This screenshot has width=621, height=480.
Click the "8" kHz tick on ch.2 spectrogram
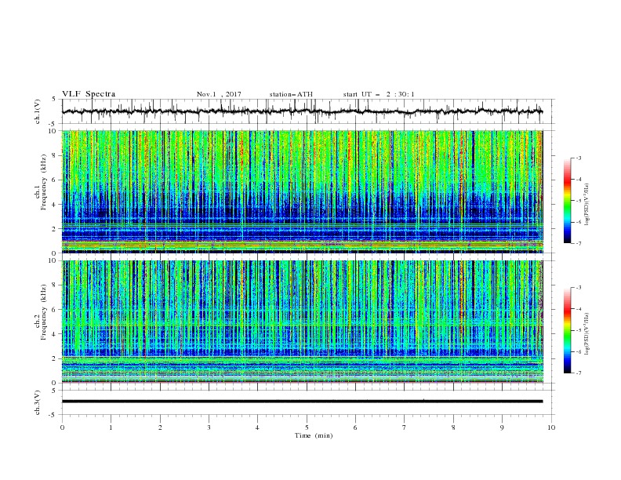pyautogui.click(x=55, y=285)
